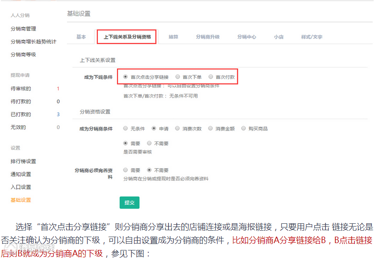Open the 分销商升级 tab
Viewport: 381px width, 261px height.
208,37
